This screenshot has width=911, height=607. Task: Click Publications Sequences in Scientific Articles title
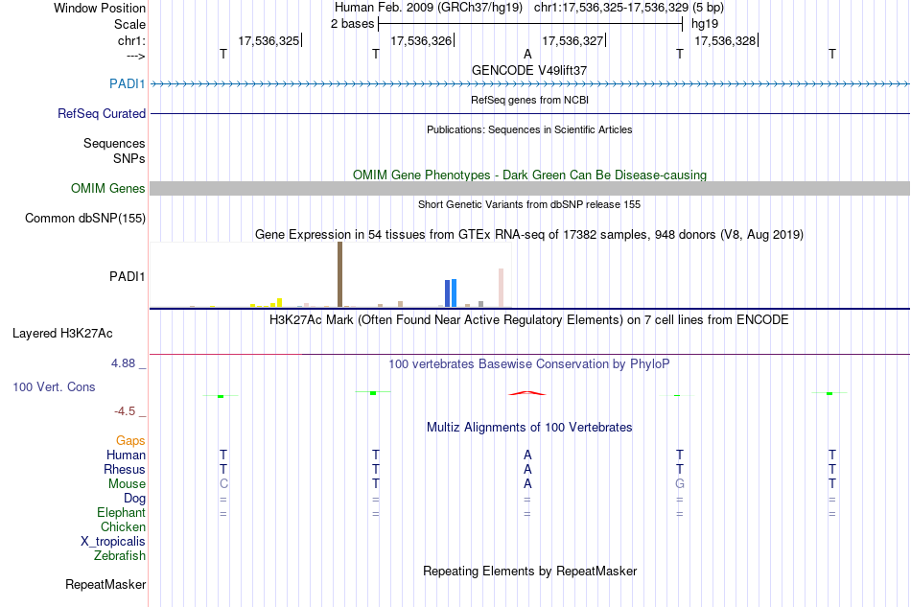[529, 129]
